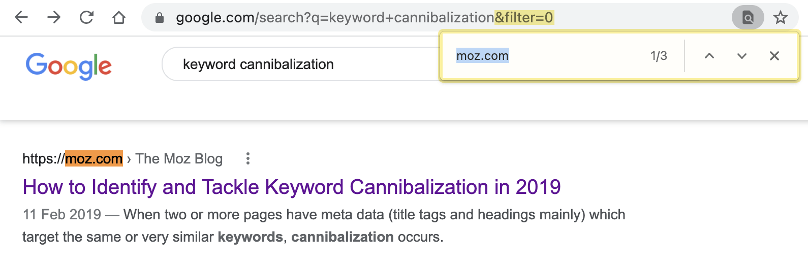808x265 pixels.
Task: Focus the Google search box
Action: pyautogui.click(x=300, y=64)
